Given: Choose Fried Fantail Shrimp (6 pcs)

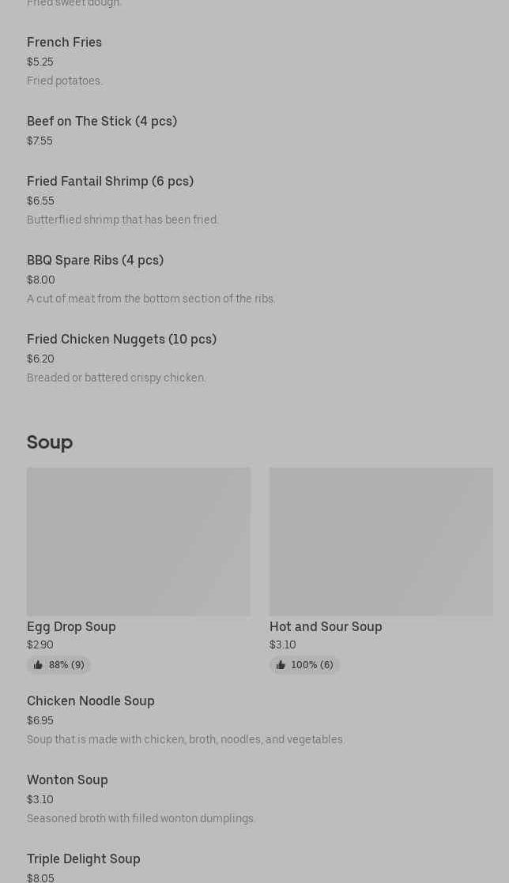Looking at the screenshot, I should [x=110, y=182].
